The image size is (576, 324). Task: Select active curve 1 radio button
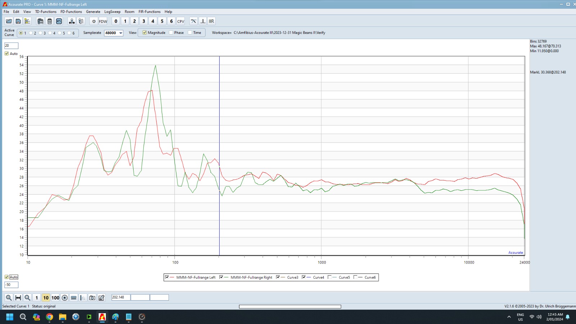pos(21,33)
